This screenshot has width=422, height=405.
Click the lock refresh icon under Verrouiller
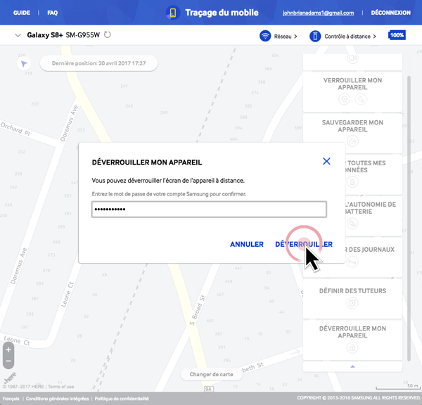[x=361, y=99]
